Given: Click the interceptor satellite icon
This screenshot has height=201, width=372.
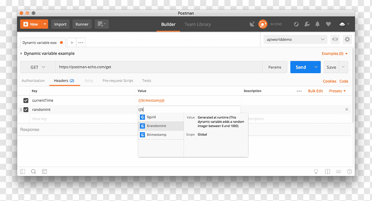Looking at the screenshot, I should click(252, 24).
